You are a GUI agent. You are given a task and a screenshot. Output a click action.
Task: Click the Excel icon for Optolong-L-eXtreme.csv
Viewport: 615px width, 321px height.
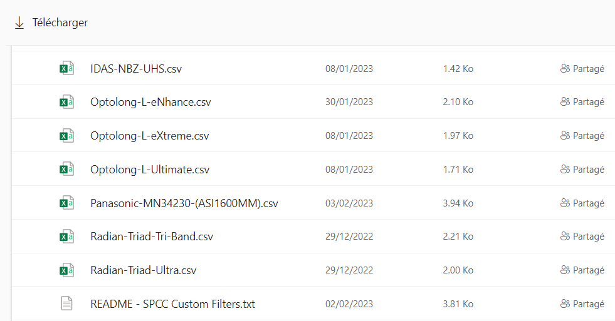[x=66, y=135]
